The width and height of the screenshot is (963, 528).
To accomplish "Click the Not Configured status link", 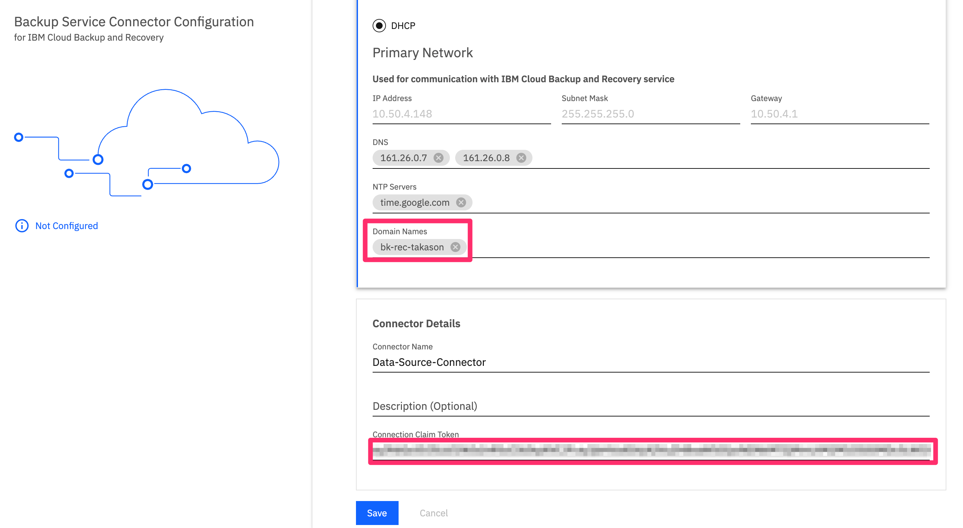I will 67,226.
